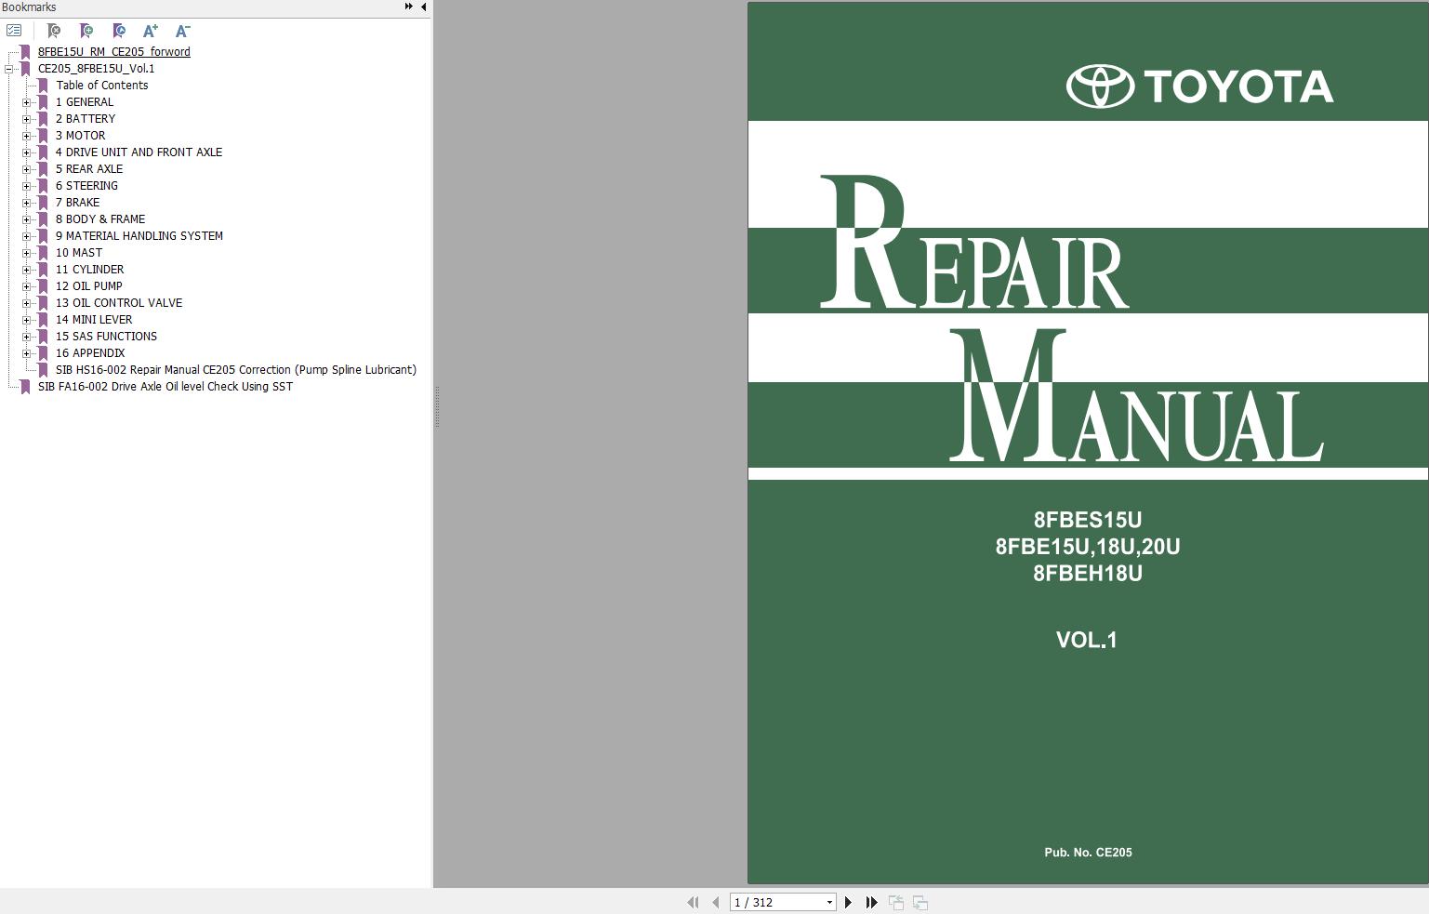Click the bookmark icon beside SIB FA16-002
The width and height of the screenshot is (1429, 914).
point(25,387)
